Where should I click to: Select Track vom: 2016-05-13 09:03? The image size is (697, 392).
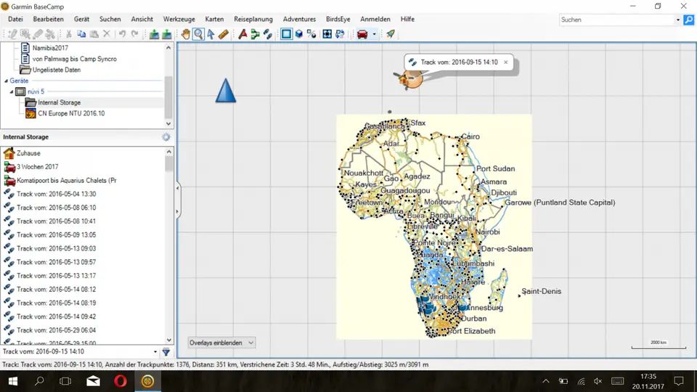[56, 248]
